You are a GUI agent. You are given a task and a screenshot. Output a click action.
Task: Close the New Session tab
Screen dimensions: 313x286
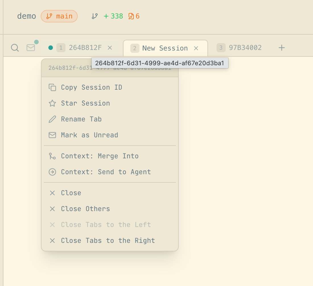[196, 48]
